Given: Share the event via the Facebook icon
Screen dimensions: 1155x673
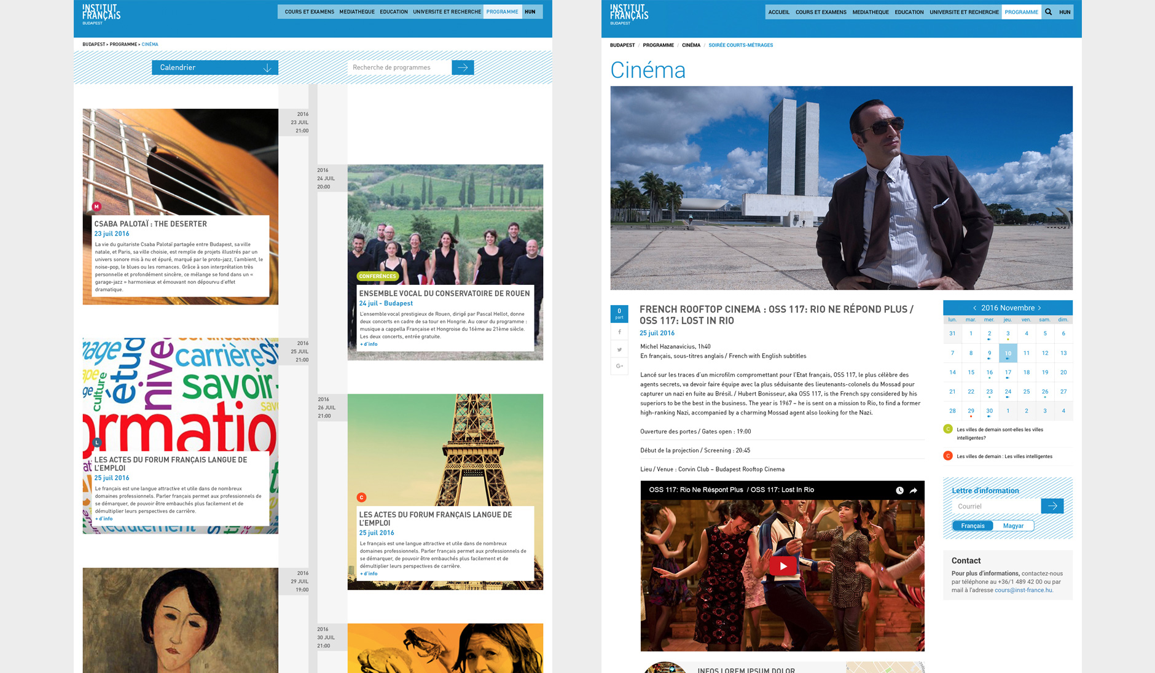Looking at the screenshot, I should tap(619, 332).
